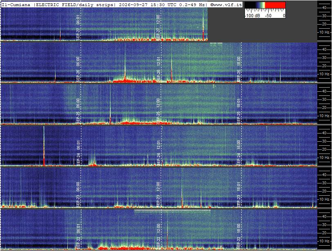This screenshot has height=251, width=332.
Task: Select the "30" axis label on SEP-26 strip
Action: 324,58
